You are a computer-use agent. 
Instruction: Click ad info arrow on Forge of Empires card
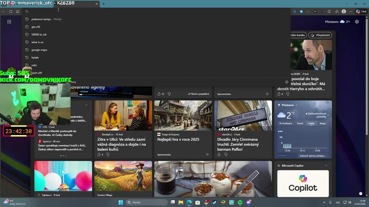(x=207, y=154)
